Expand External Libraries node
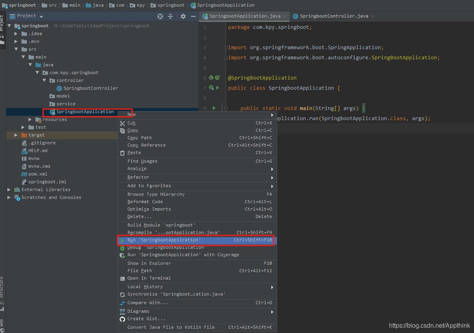 coord(9,190)
